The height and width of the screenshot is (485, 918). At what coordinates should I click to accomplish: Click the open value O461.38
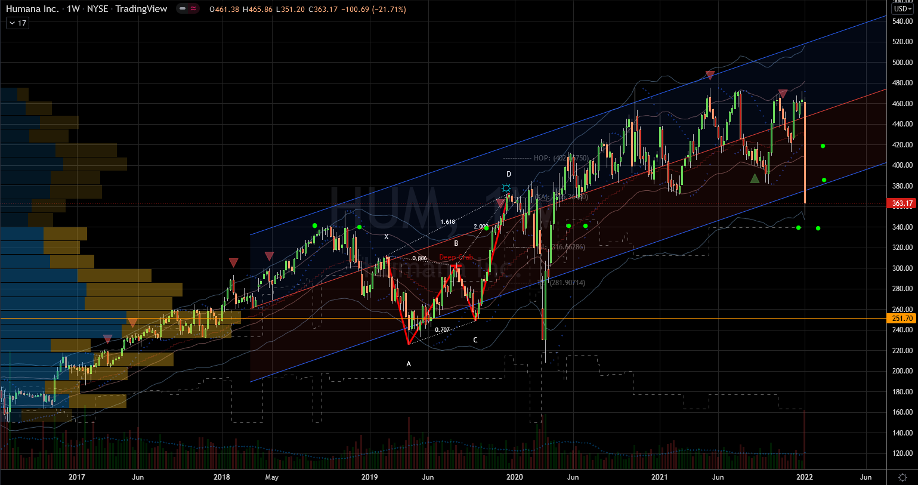point(224,10)
